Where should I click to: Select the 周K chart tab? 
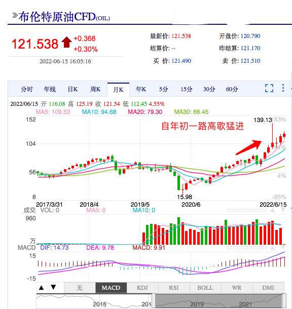tap(95, 89)
